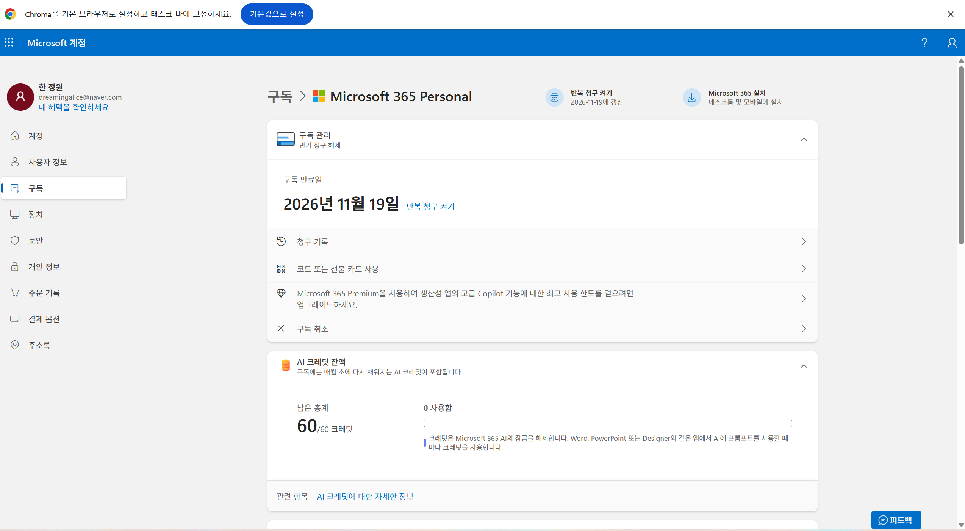Open AI 크레딧에 대한 자세한 정보 link
This screenshot has height=531, width=965.
point(365,496)
